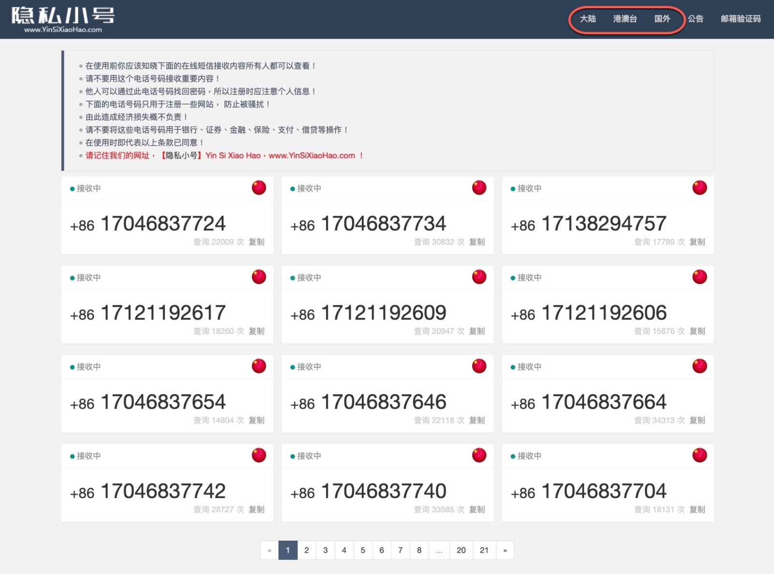Open the 大陆 navigation tab
Screen dimensions: 774x574
[x=588, y=19]
